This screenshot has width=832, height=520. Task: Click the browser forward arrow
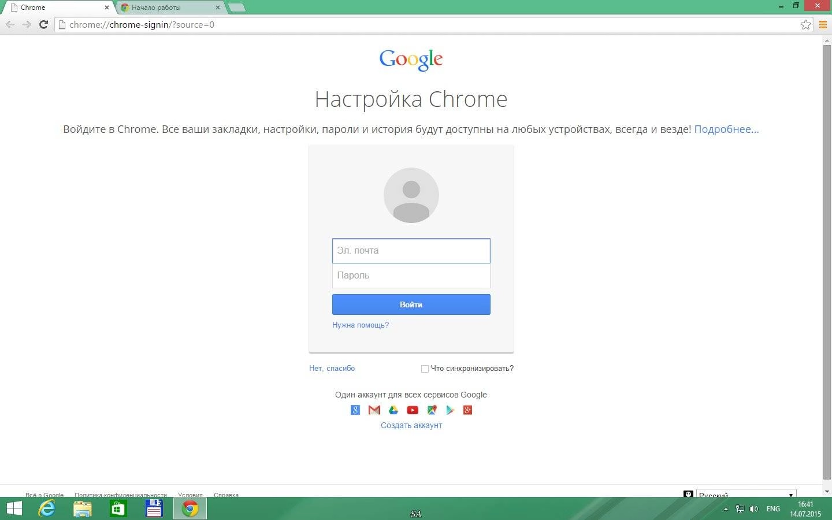pyautogui.click(x=27, y=24)
